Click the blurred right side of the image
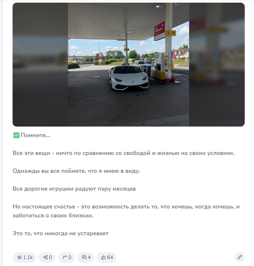 217,64
